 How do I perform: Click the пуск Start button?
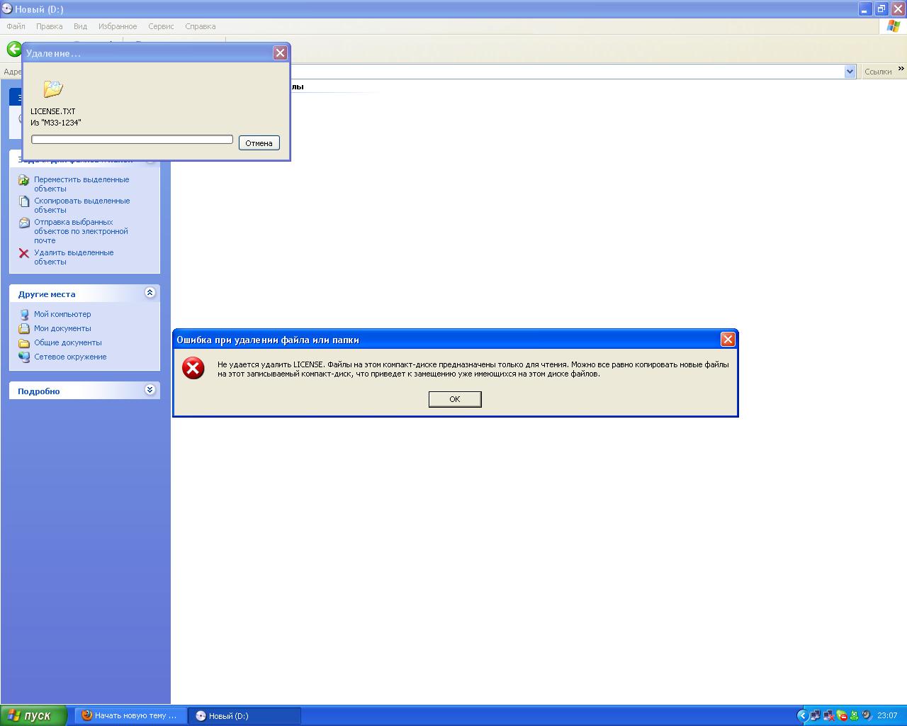[33, 715]
